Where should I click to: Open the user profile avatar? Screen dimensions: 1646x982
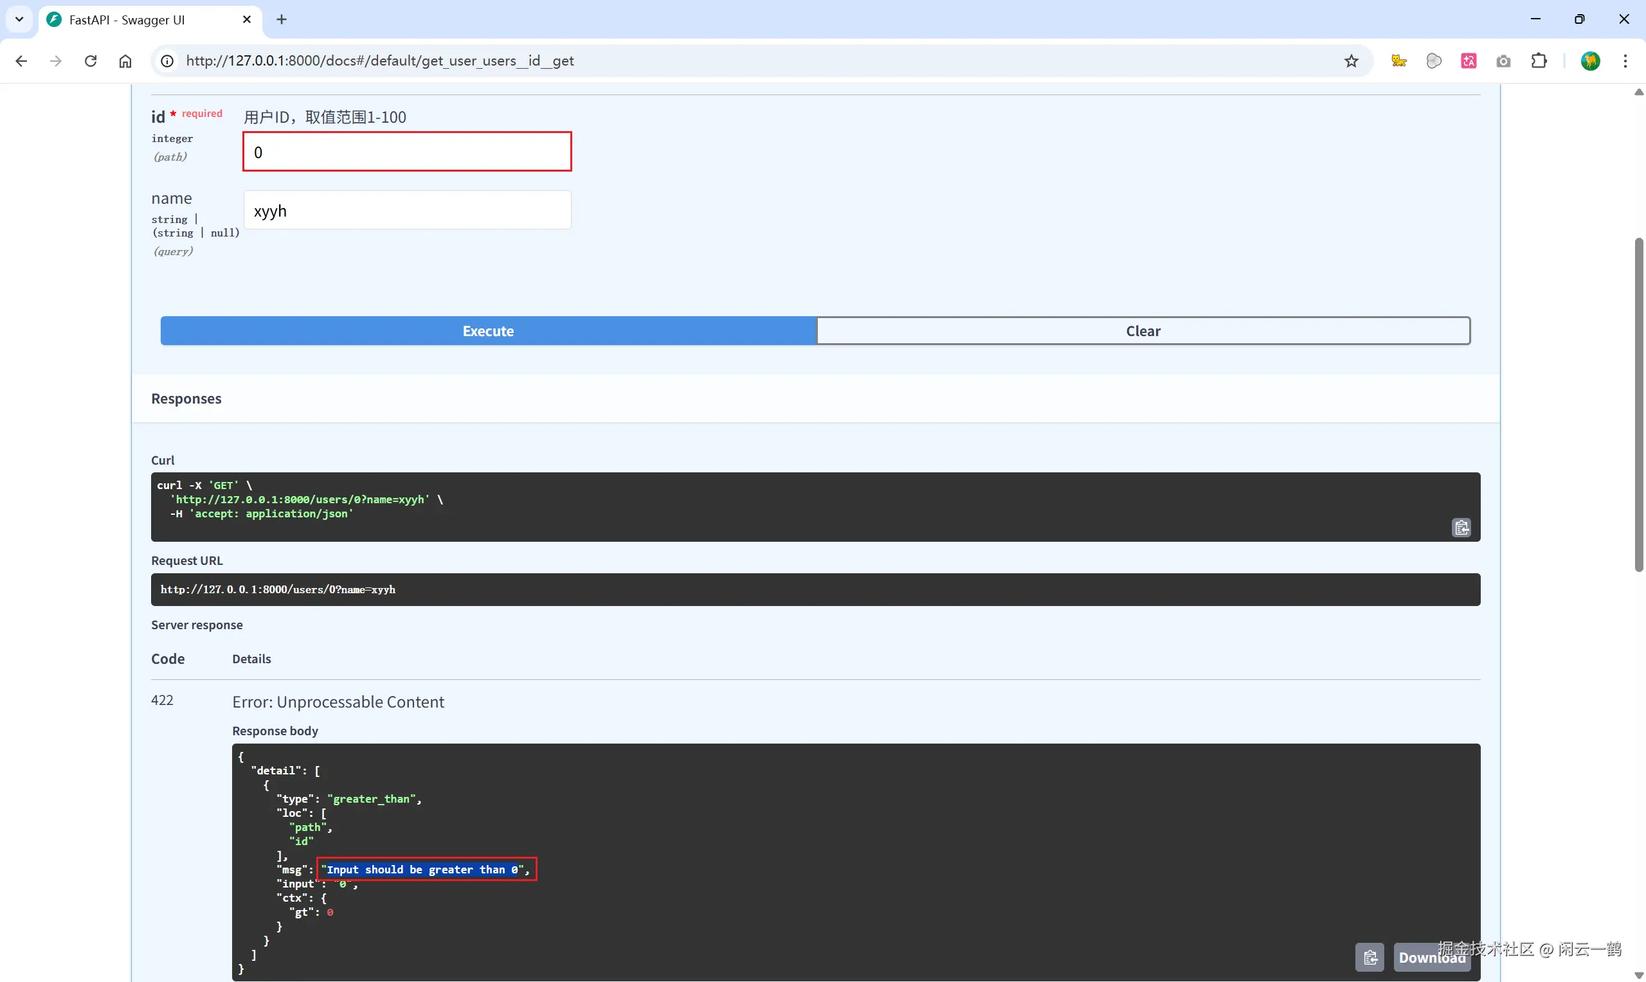[x=1590, y=61]
